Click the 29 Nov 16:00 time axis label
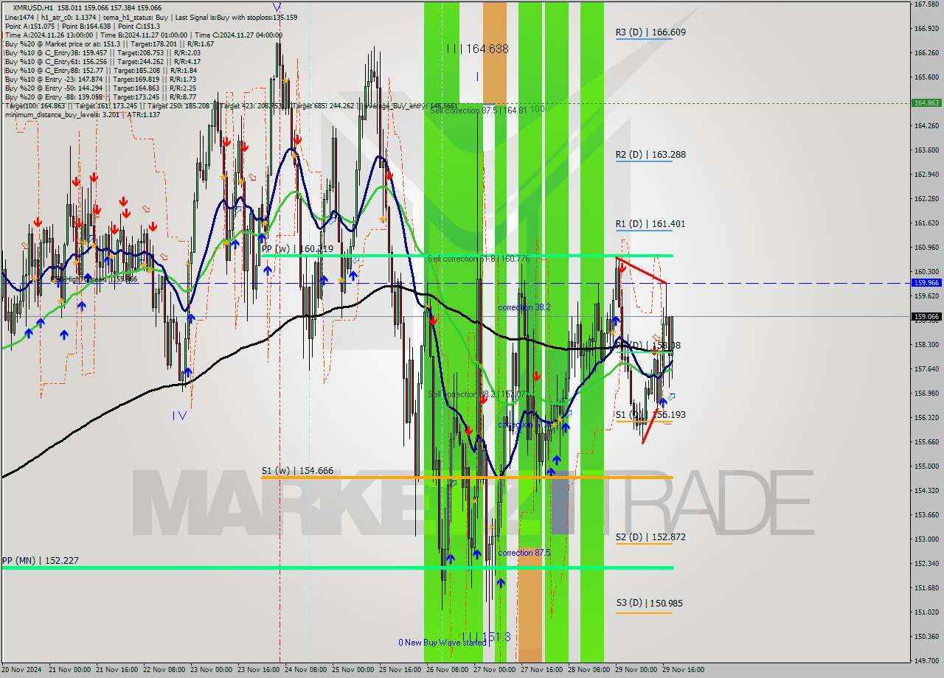This screenshot has width=944, height=678. click(x=682, y=670)
